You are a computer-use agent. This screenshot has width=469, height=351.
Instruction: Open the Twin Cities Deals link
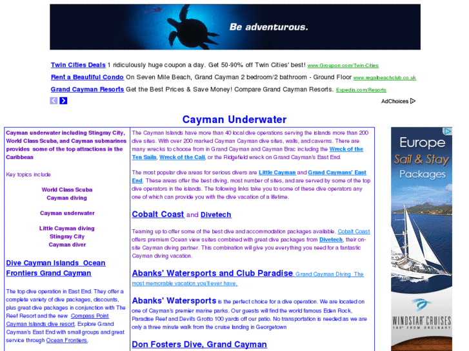coord(78,65)
